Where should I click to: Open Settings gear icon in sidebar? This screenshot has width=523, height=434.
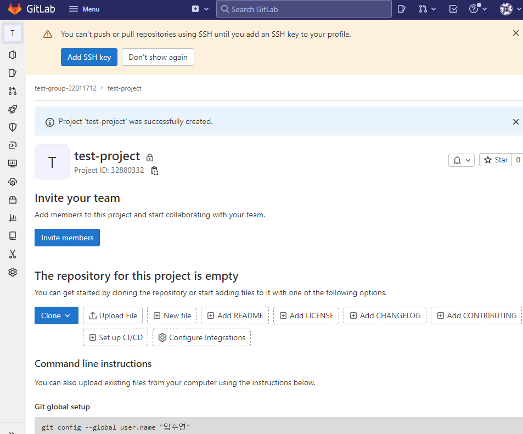tap(13, 272)
